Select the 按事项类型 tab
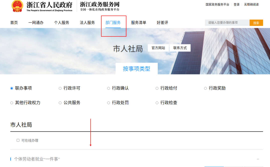The width and height of the screenshot is (270, 167). [136, 69]
